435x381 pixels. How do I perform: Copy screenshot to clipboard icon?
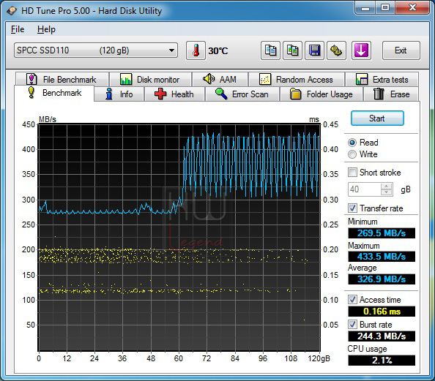pos(292,50)
